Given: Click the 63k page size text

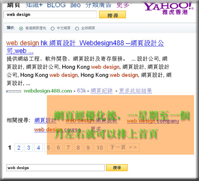Looking at the screenshot, I should (81, 91).
